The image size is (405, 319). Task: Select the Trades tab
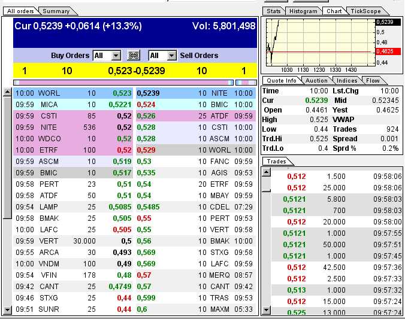coord(276,162)
